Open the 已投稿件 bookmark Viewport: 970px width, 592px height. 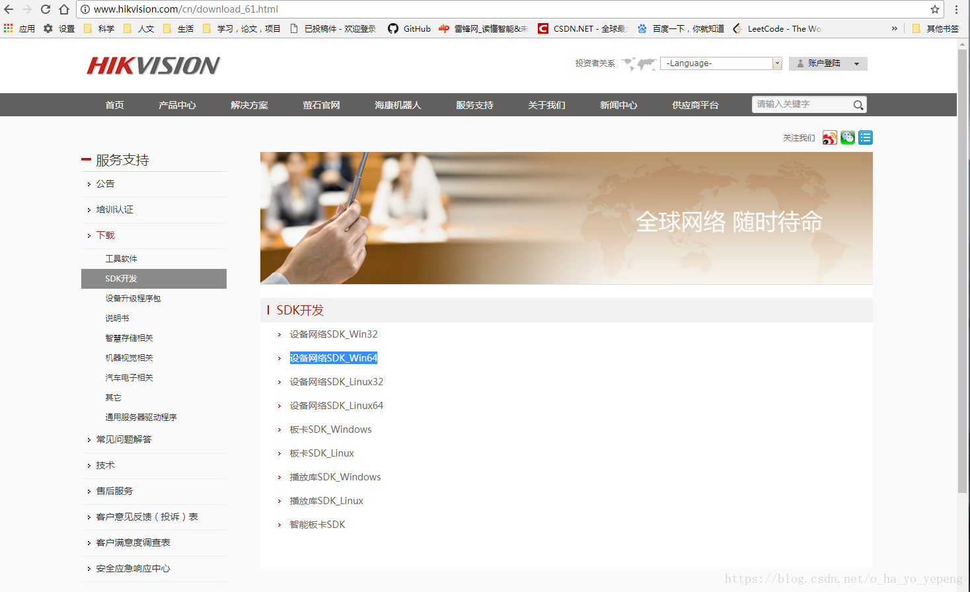point(333,28)
